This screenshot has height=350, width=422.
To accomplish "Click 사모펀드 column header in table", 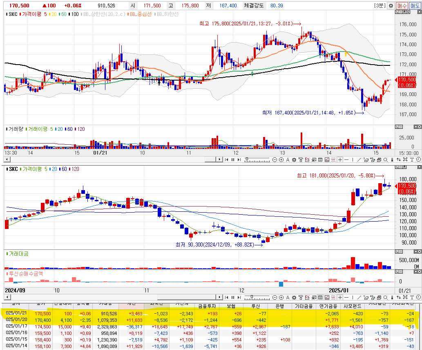I will 353,306.
